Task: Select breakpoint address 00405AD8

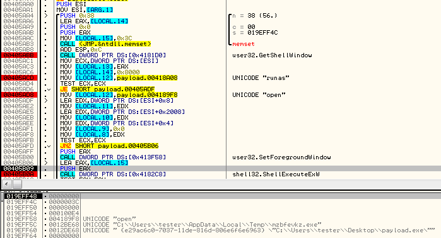Action: pyautogui.click(x=18, y=95)
